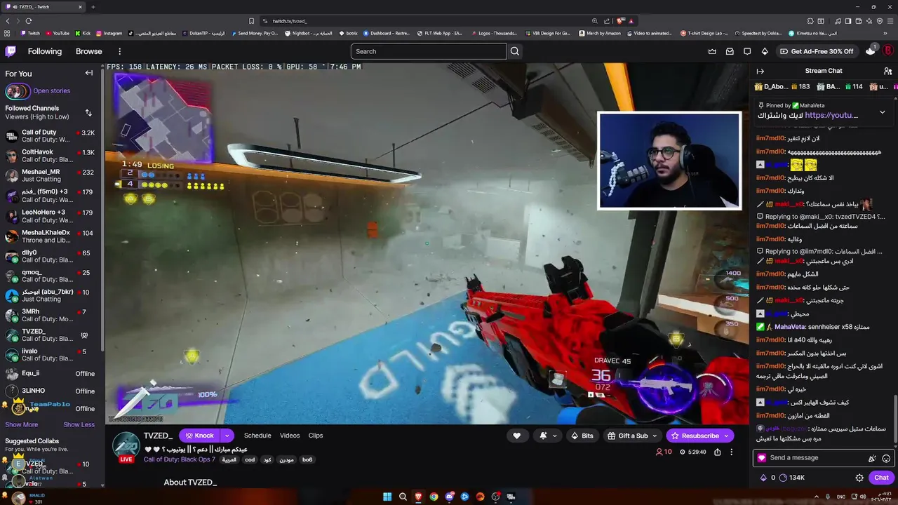Open the Following tab
Viewport: 898px width, 505px height.
[45, 51]
